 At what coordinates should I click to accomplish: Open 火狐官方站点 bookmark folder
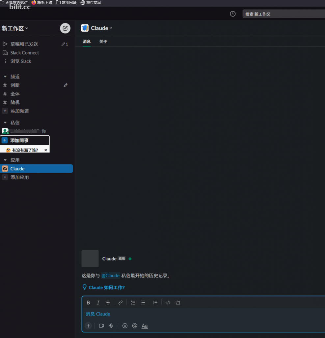click(14, 3)
